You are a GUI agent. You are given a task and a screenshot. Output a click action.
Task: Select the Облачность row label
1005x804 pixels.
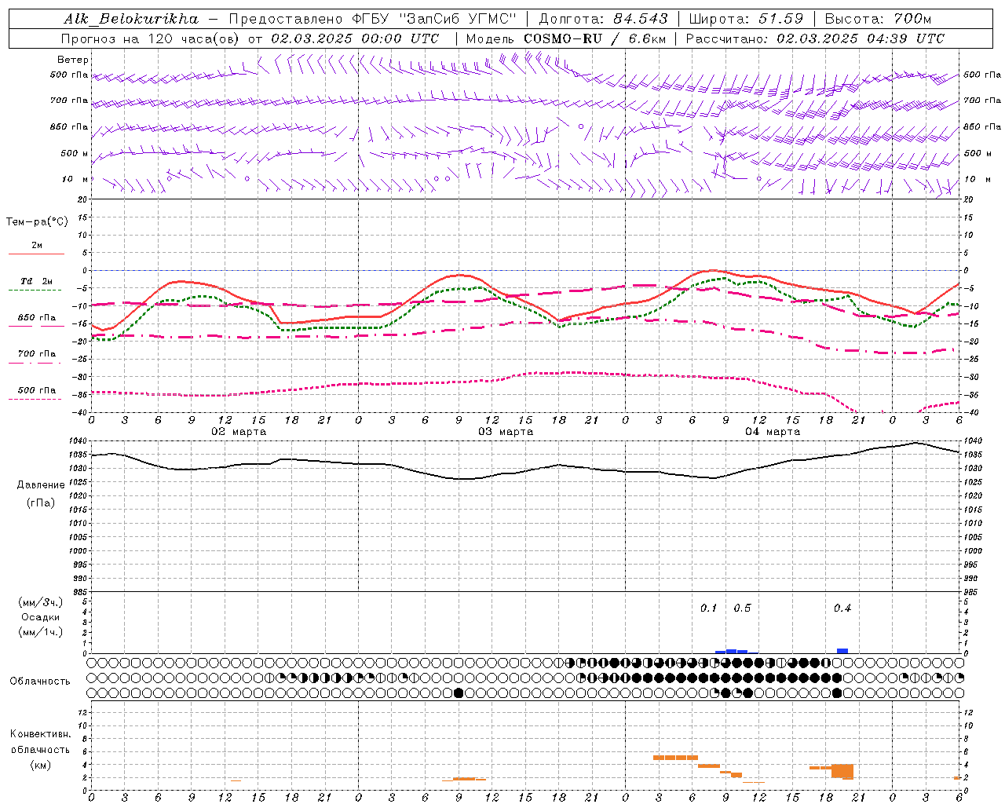(40, 682)
